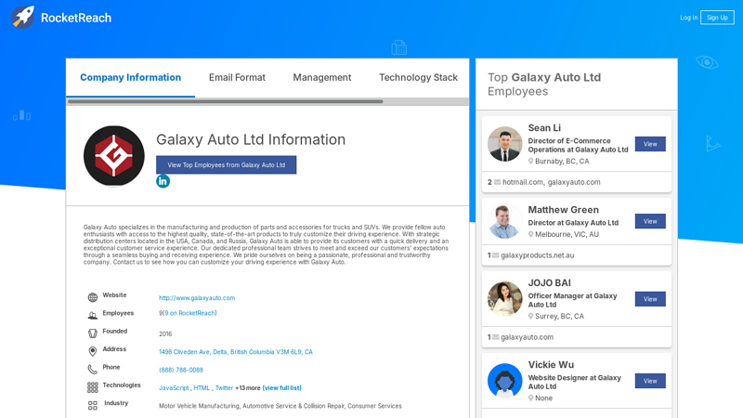Open JOJO BAI's profile photo
Screen dimensions: 743x418
point(504,299)
